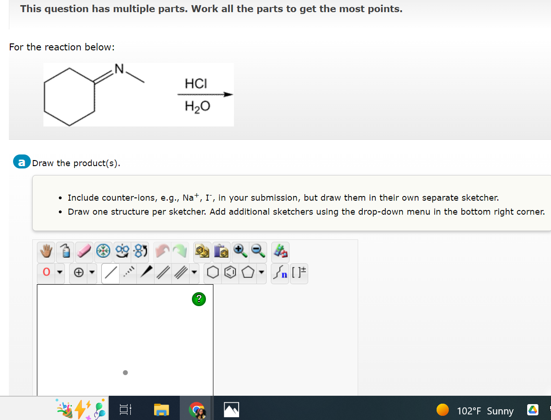Select the plus charge tool
This screenshot has width=551, height=420.
pos(79,273)
